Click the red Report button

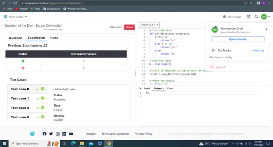(129, 27)
